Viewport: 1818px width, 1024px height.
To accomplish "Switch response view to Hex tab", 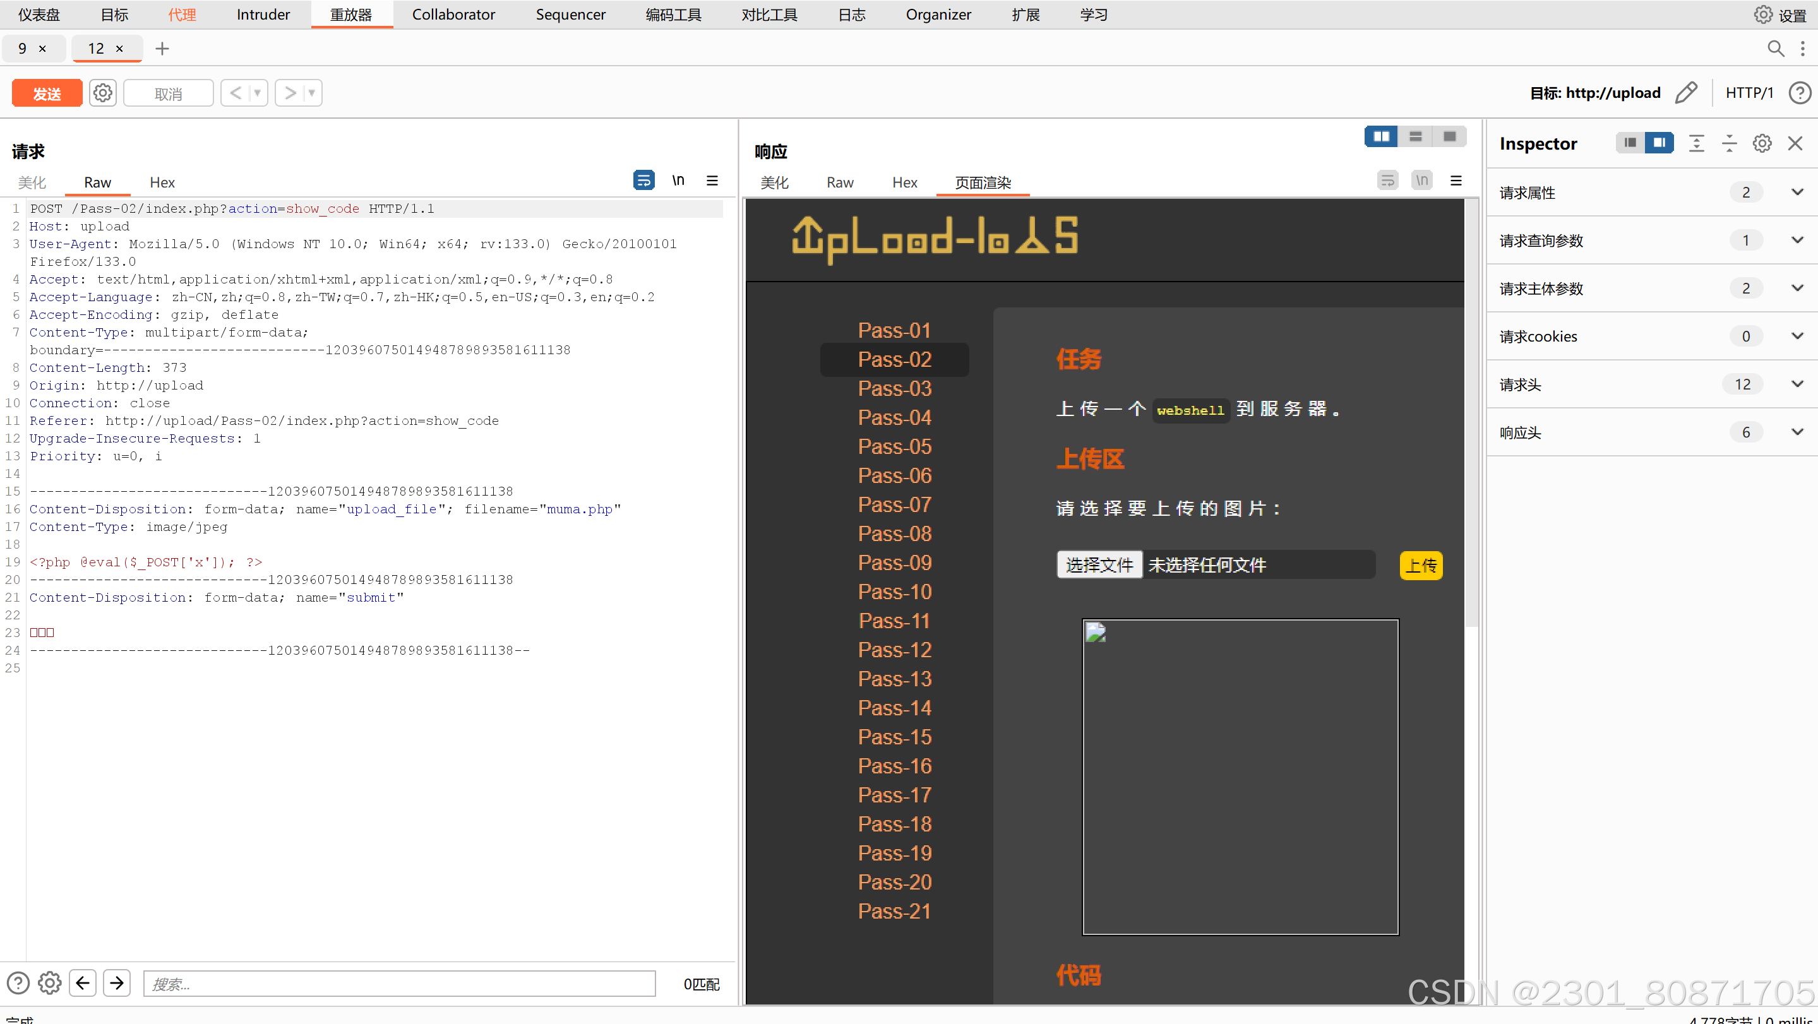I will coord(904,183).
